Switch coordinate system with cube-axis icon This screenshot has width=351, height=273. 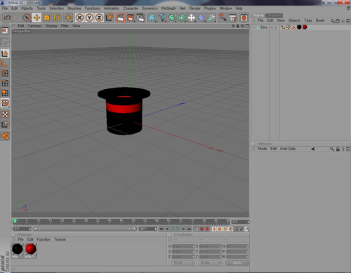pyautogui.click(x=110, y=18)
